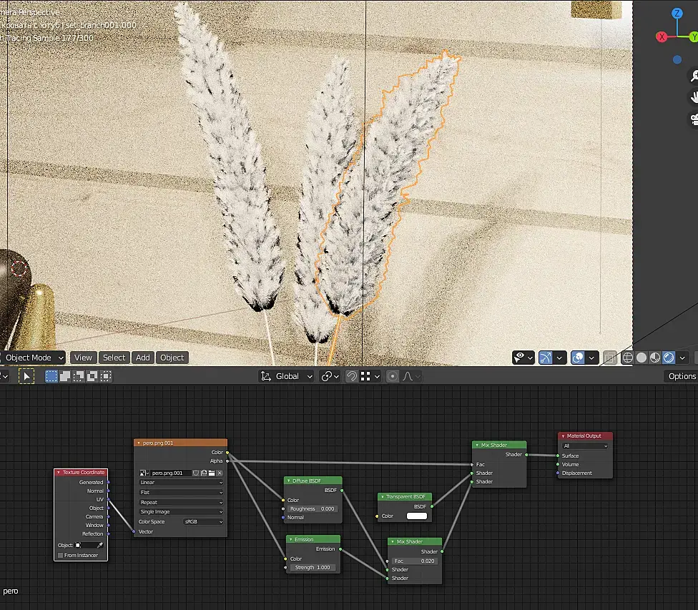Click the X axis on the navigation gizmo
This screenshot has height=610, width=698.
click(662, 37)
